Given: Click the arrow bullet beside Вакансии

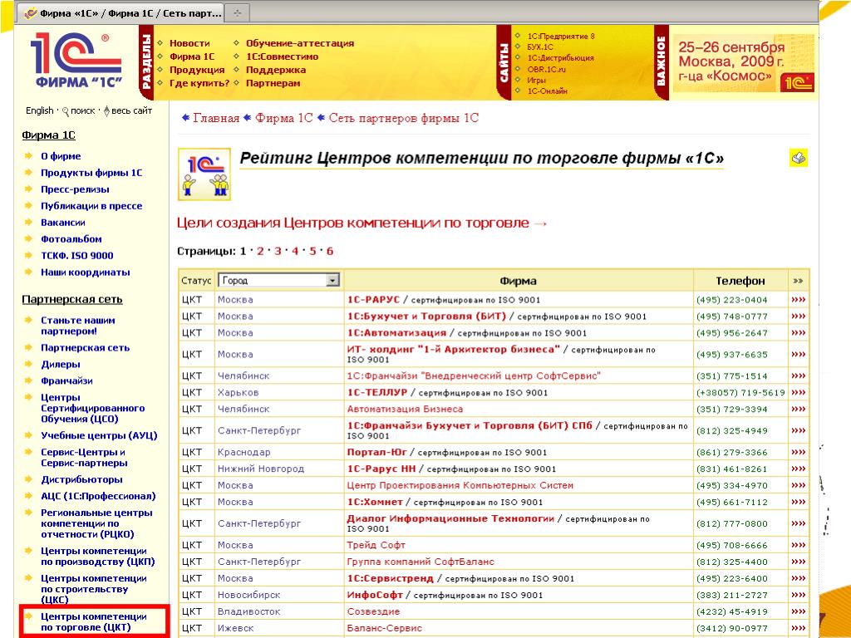Looking at the screenshot, I should click(29, 223).
